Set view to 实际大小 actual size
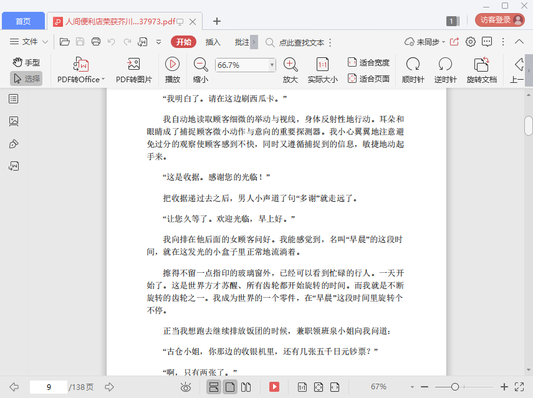 pyautogui.click(x=322, y=70)
